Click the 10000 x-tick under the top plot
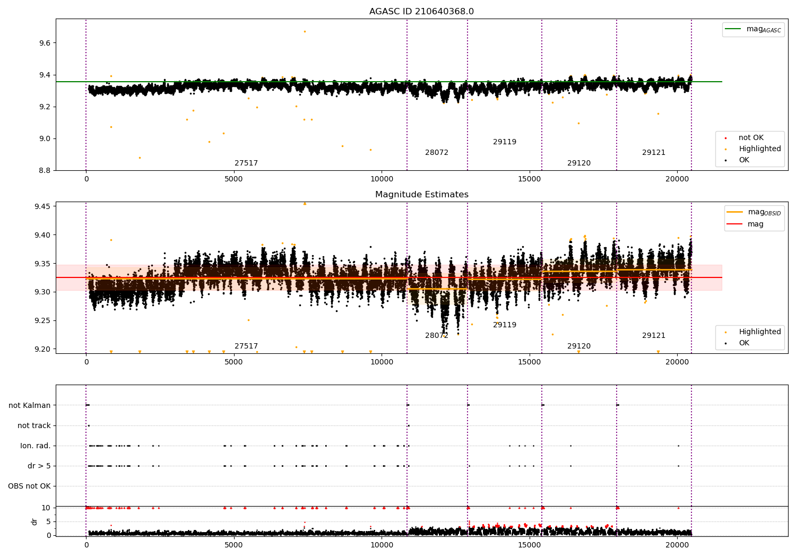The image size is (796, 557). (x=382, y=179)
